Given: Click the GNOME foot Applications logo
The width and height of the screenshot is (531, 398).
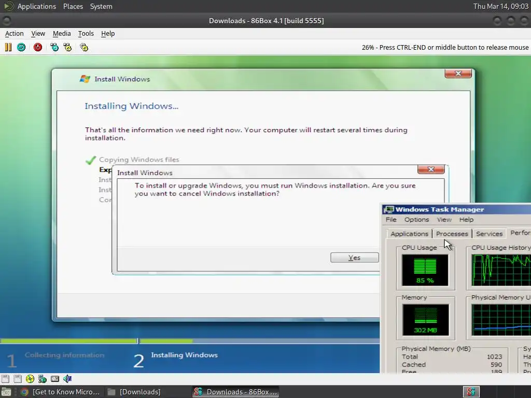Looking at the screenshot, I should coord(8,6).
